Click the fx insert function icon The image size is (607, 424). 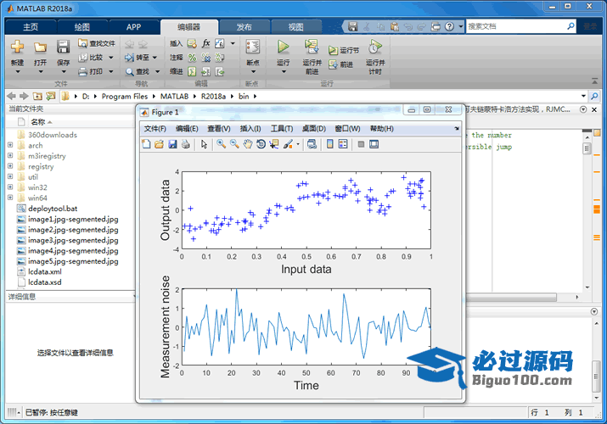(206, 43)
